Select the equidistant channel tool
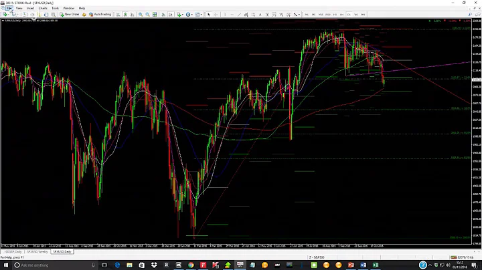The width and height of the screenshot is (482, 270). [x=246, y=15]
